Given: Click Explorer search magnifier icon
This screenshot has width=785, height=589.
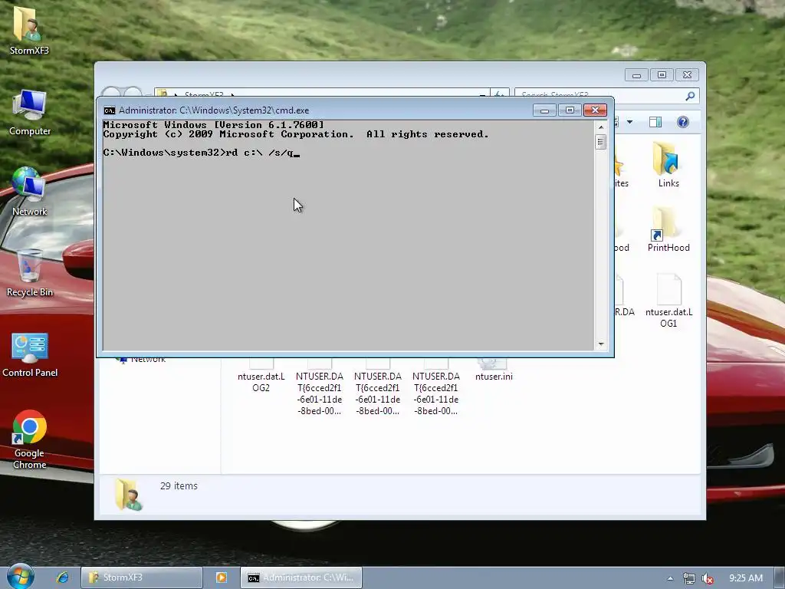Looking at the screenshot, I should click(690, 95).
